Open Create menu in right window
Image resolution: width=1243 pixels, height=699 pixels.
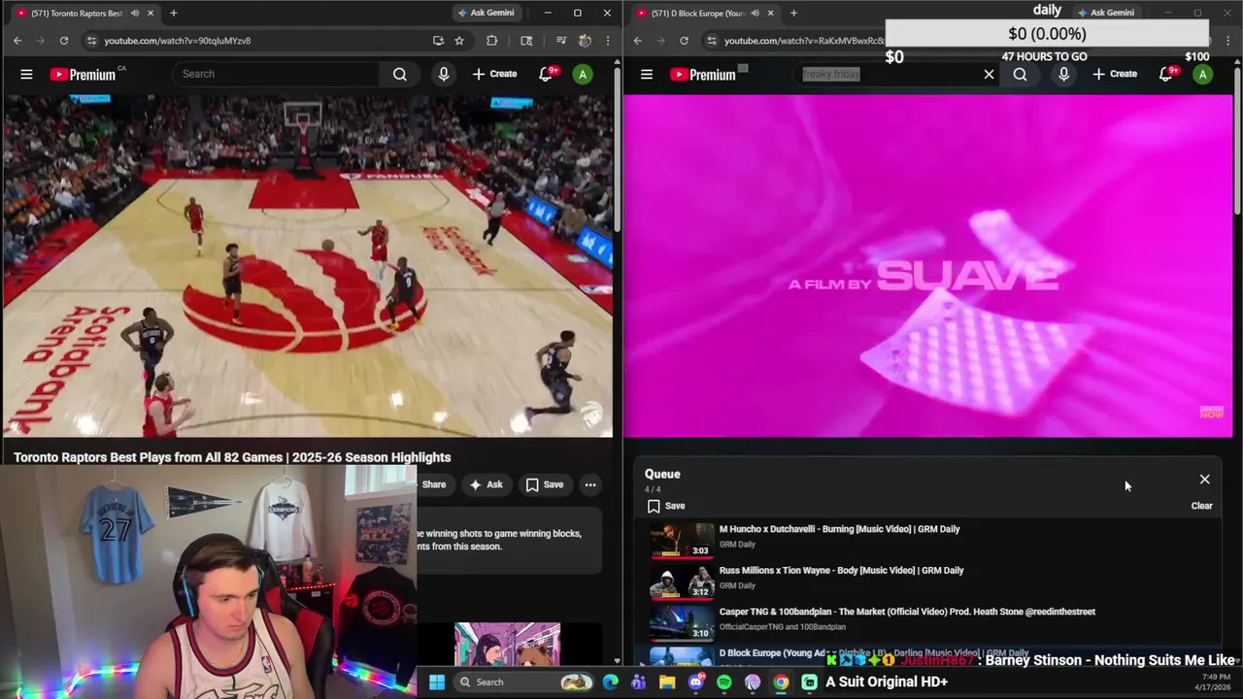click(1115, 74)
